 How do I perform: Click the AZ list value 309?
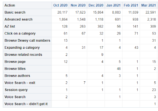tap(153, 27)
